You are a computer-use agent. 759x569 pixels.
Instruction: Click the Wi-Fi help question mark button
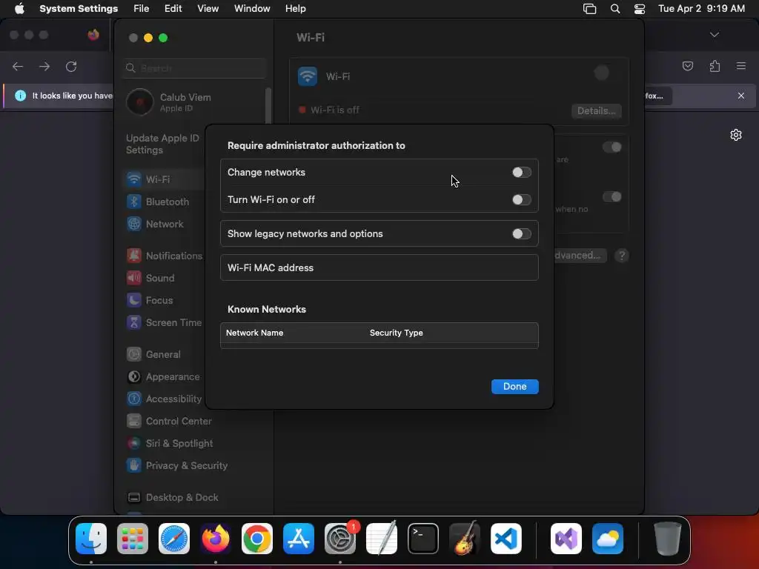622,256
